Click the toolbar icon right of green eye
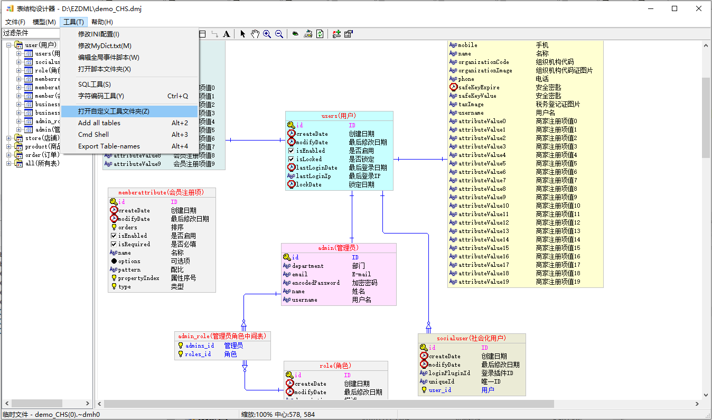The width and height of the screenshot is (712, 420). pyautogui.click(x=308, y=34)
